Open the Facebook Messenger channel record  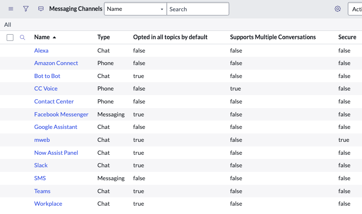[x=61, y=114]
